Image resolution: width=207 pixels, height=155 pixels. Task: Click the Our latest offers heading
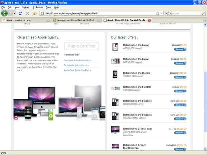click(124, 37)
